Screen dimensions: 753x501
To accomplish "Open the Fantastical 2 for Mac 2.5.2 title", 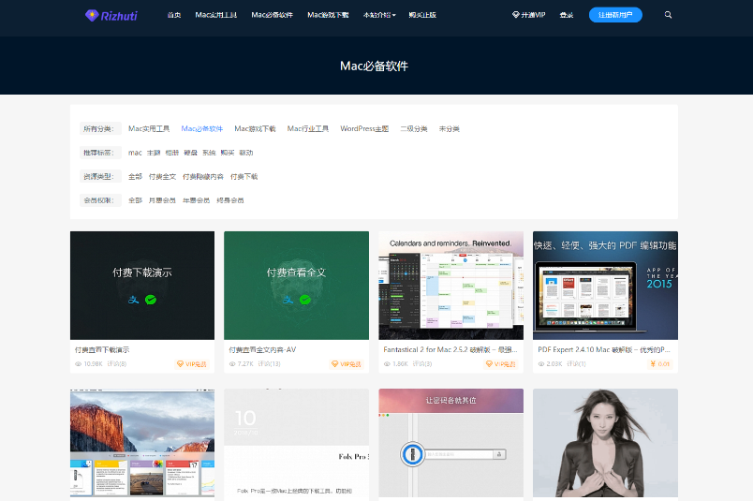I will click(x=450, y=349).
